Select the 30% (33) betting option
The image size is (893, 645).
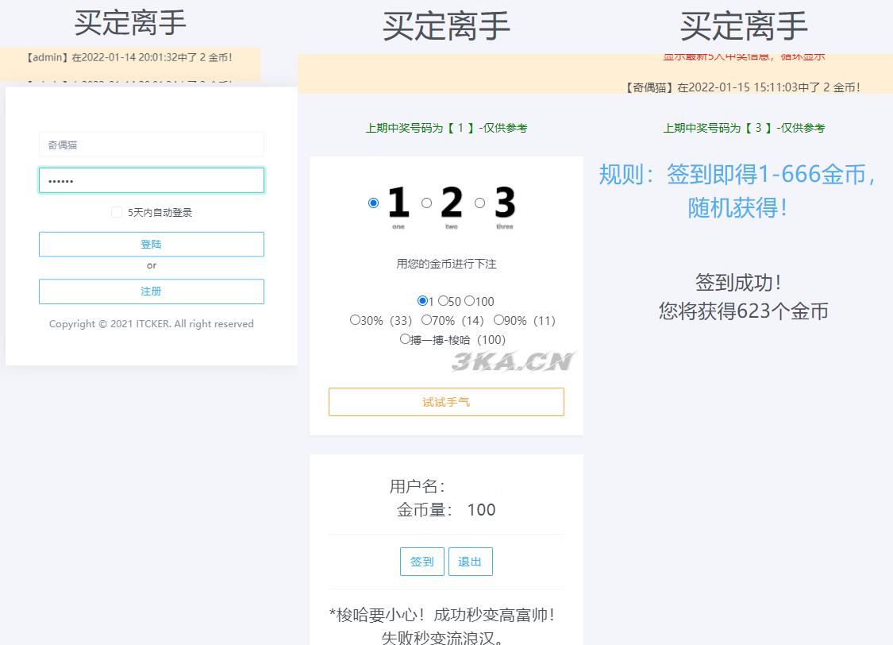point(354,319)
